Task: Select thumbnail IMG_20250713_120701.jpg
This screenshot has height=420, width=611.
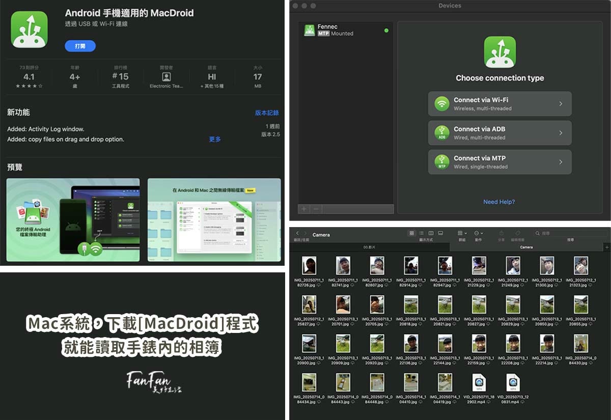Action: (343, 304)
